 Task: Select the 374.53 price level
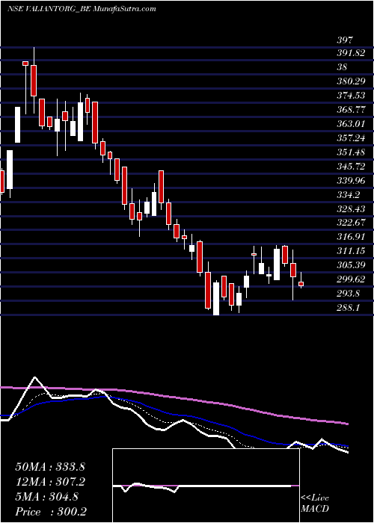(351, 96)
